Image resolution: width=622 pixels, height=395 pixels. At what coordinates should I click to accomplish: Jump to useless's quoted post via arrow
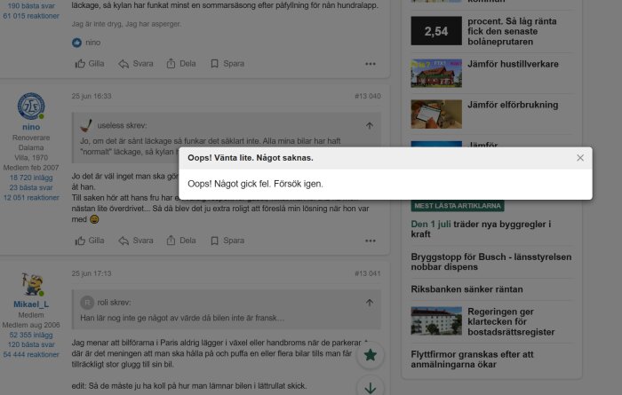pyautogui.click(x=370, y=125)
